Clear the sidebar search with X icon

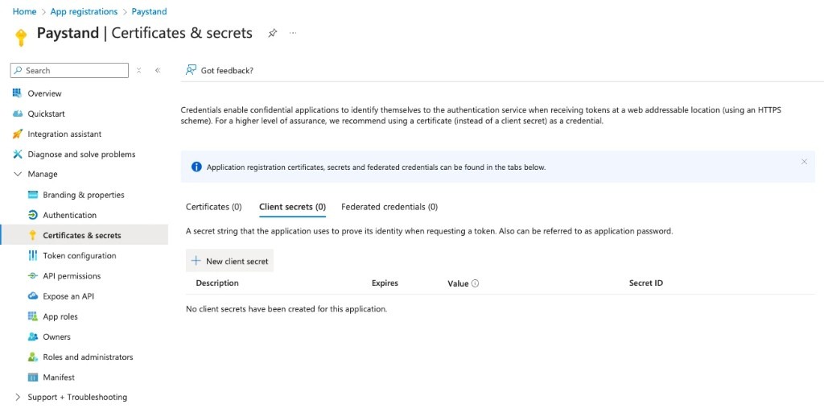click(138, 70)
